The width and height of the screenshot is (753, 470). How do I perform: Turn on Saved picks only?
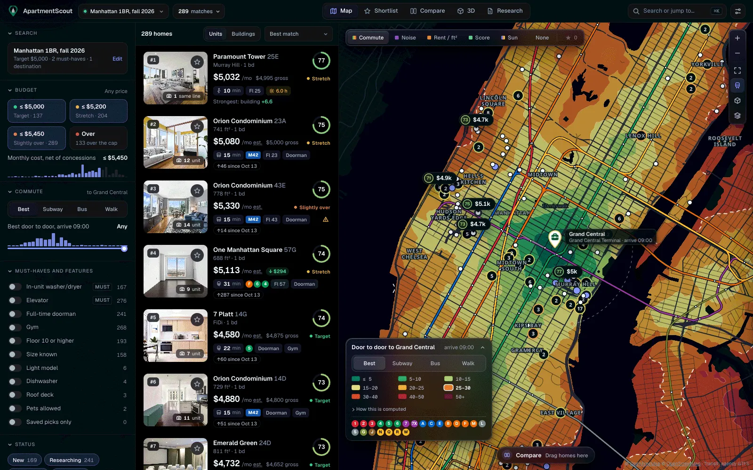15,422
